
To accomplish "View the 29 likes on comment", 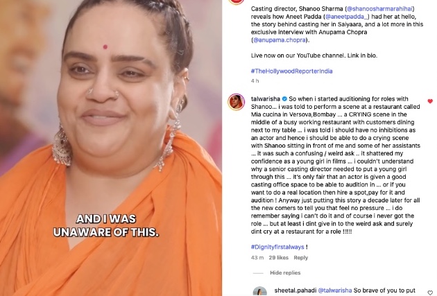I will (278, 258).
